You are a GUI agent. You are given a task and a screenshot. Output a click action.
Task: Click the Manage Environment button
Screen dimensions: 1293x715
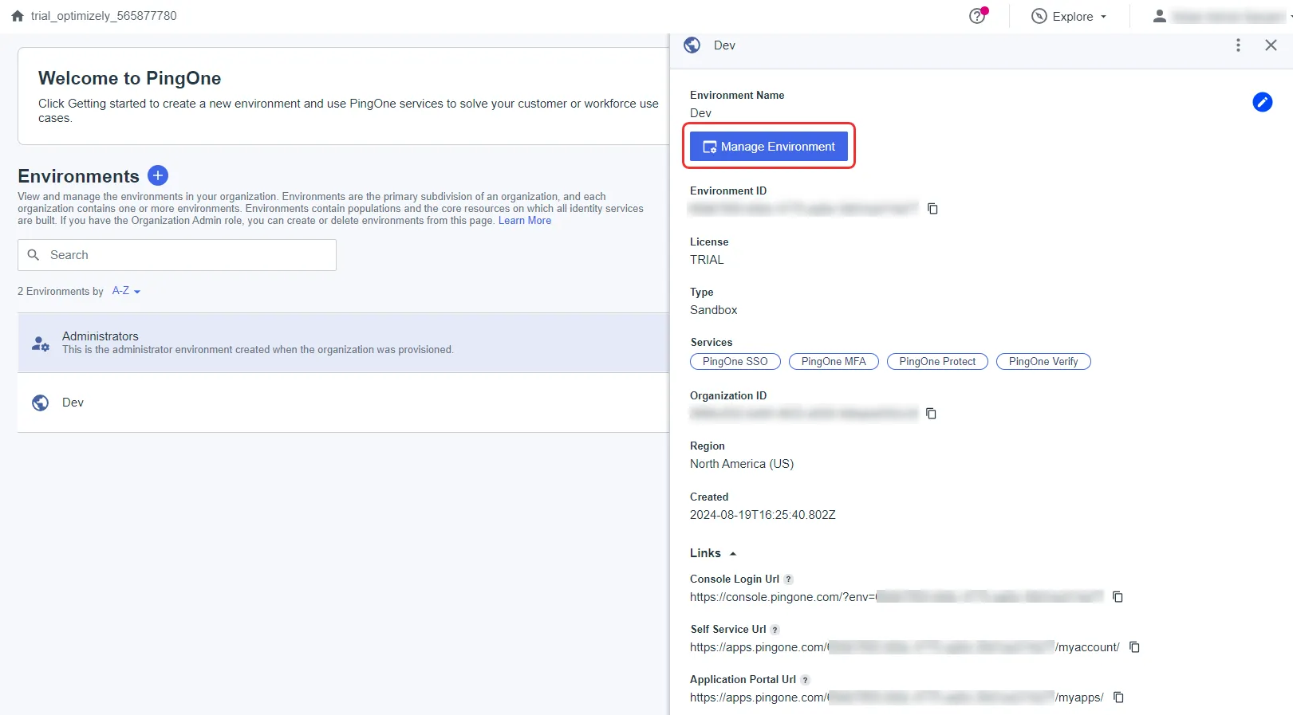pyautogui.click(x=769, y=147)
